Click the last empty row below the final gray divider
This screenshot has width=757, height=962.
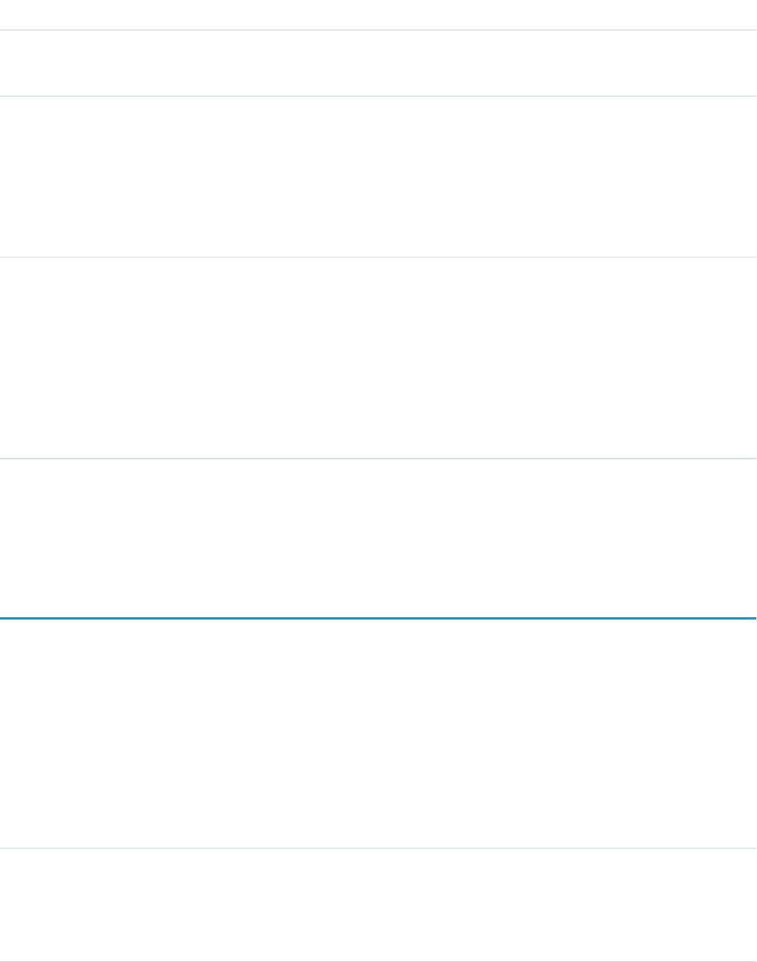pyautogui.click(x=378, y=904)
